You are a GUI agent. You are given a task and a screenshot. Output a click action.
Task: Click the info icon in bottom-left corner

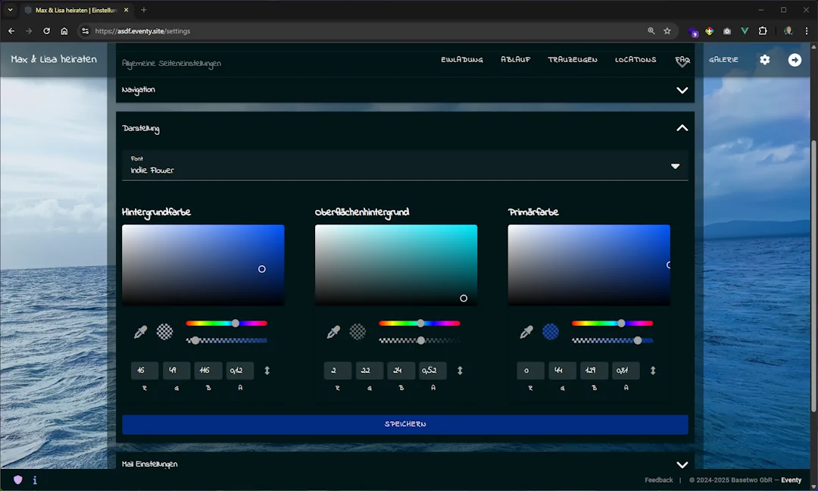coord(35,480)
